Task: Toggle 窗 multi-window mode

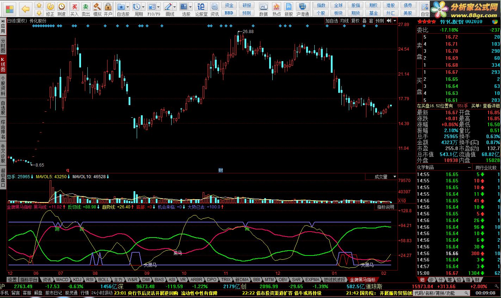Action: coord(371,21)
